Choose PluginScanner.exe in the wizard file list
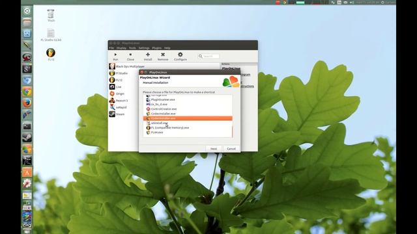Viewport: 417px width, 234px height. [188, 99]
